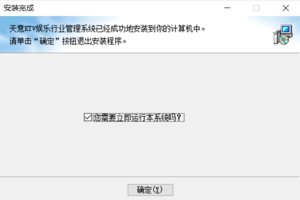The height and width of the screenshot is (200, 300).
Task: Click the installer computer and CD icon
Action: [283, 35]
